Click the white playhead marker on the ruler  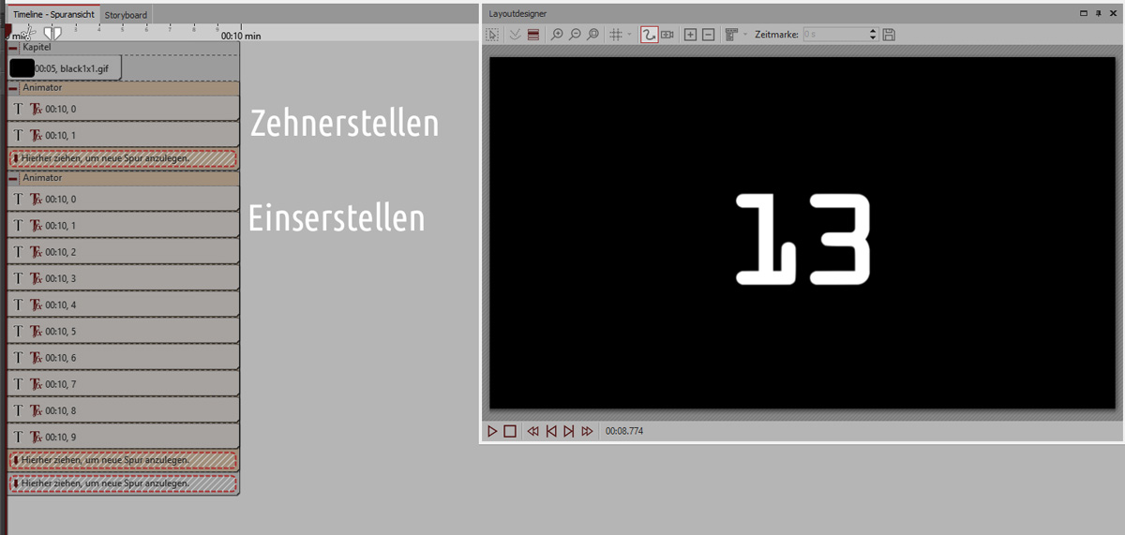pyautogui.click(x=52, y=33)
